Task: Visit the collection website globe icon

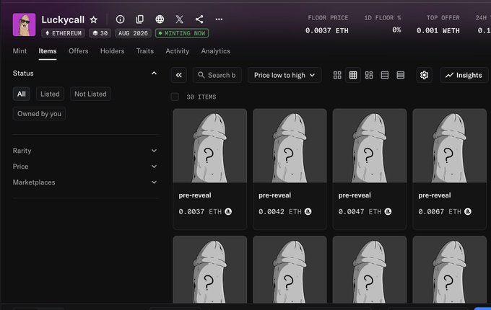Action: coord(160,19)
